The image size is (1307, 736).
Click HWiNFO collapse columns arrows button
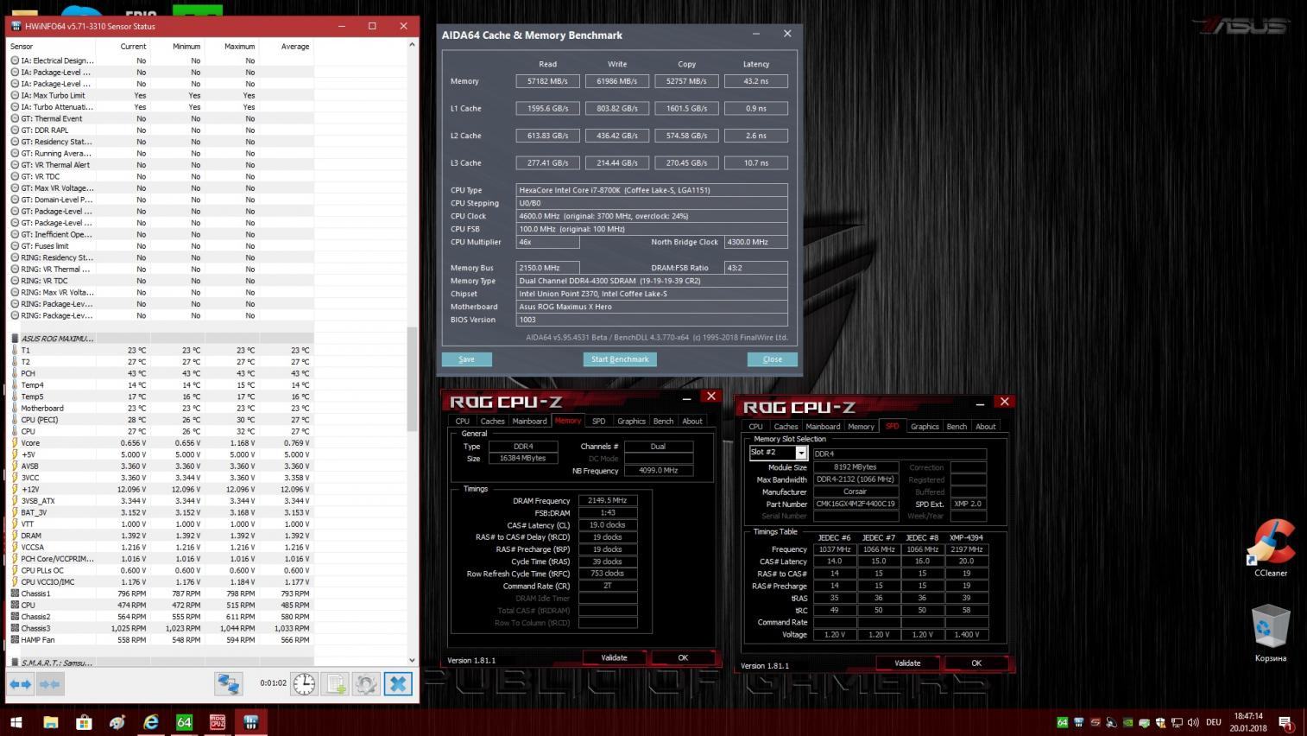coord(50,684)
